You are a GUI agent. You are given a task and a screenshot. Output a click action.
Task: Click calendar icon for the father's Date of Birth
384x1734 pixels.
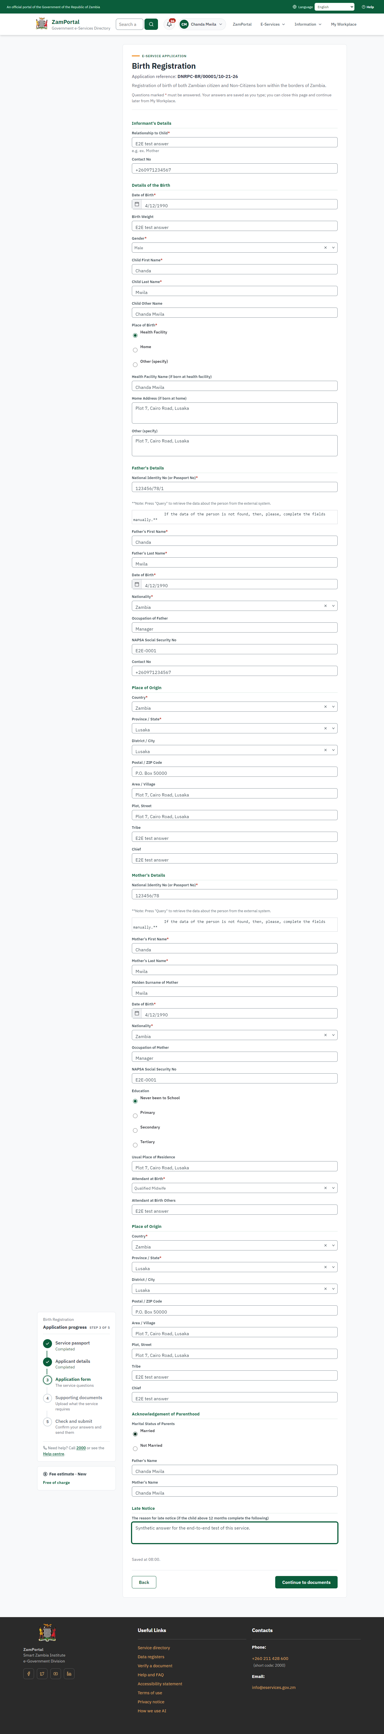[x=137, y=584]
